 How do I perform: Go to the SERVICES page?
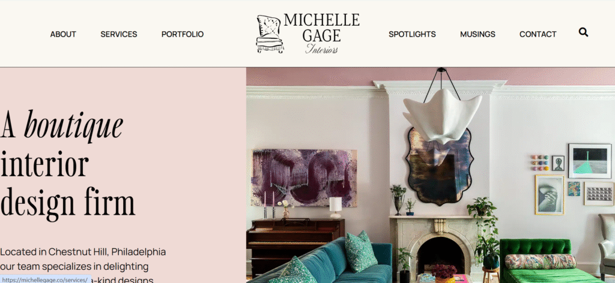coord(119,34)
